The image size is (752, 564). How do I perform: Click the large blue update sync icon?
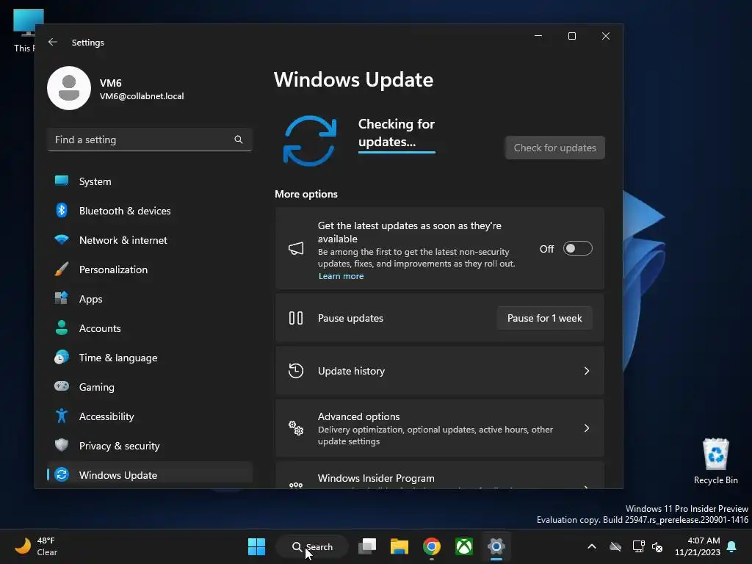pos(310,141)
